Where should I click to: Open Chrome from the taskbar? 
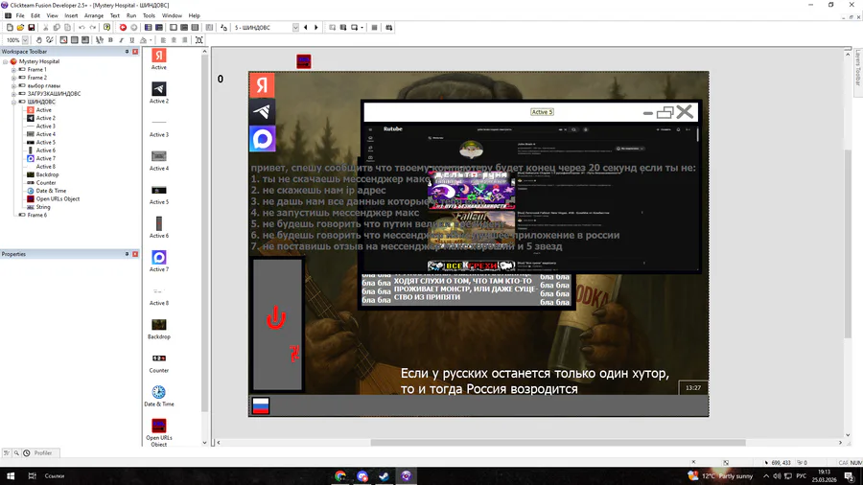tap(340, 476)
